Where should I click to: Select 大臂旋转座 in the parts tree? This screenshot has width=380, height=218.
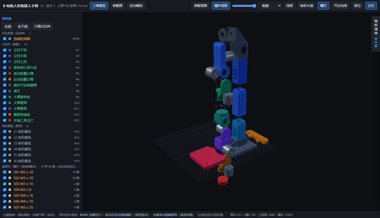pos(22,97)
